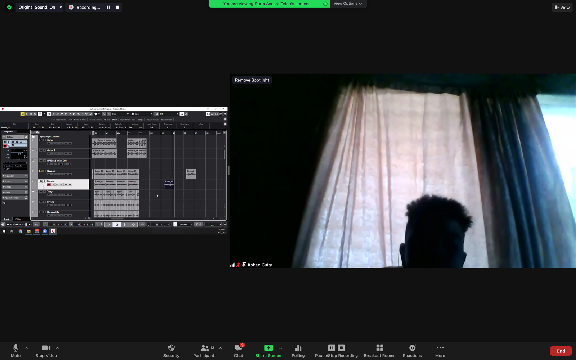Open the Chat panel
This screenshot has width=576, height=360.
pyautogui.click(x=238, y=348)
